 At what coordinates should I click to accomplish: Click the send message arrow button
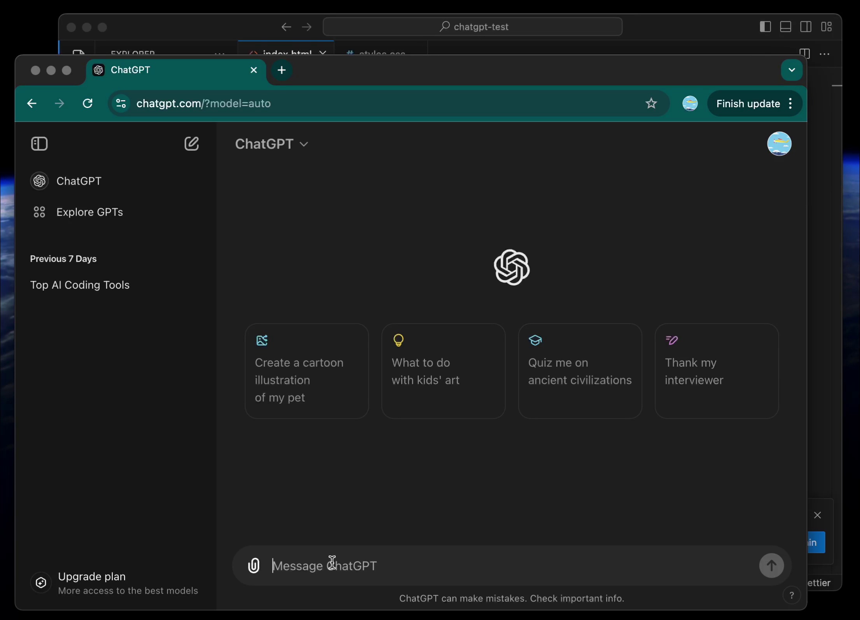[x=771, y=566]
